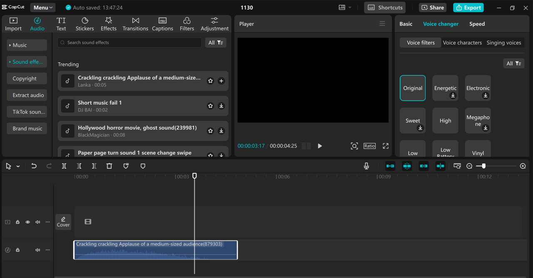Viewport: 533px width, 278px height.
Task: Toggle clip linkage
Action: point(423,166)
